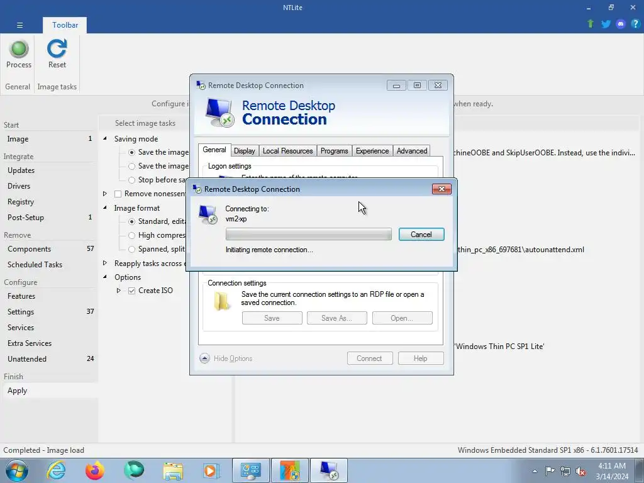Viewport: 644px width, 483px height.
Task: Switch to the Advanced tab
Action: (x=412, y=151)
